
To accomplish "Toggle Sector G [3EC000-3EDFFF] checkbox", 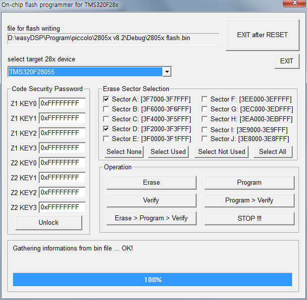I will [205, 109].
